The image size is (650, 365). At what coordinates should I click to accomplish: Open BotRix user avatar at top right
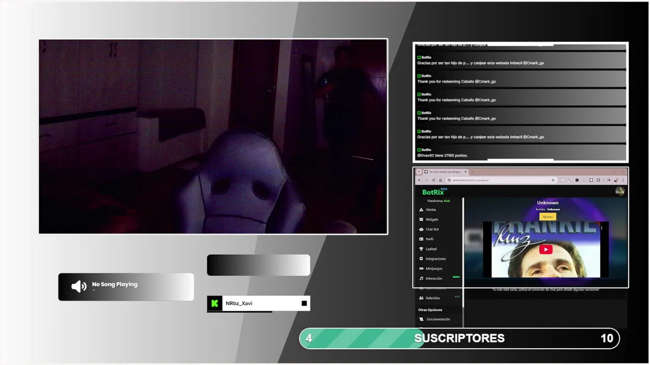(x=620, y=191)
